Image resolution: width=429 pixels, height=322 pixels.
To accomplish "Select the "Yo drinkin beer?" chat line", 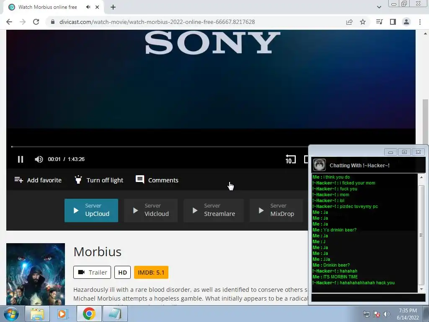I will [334, 230].
